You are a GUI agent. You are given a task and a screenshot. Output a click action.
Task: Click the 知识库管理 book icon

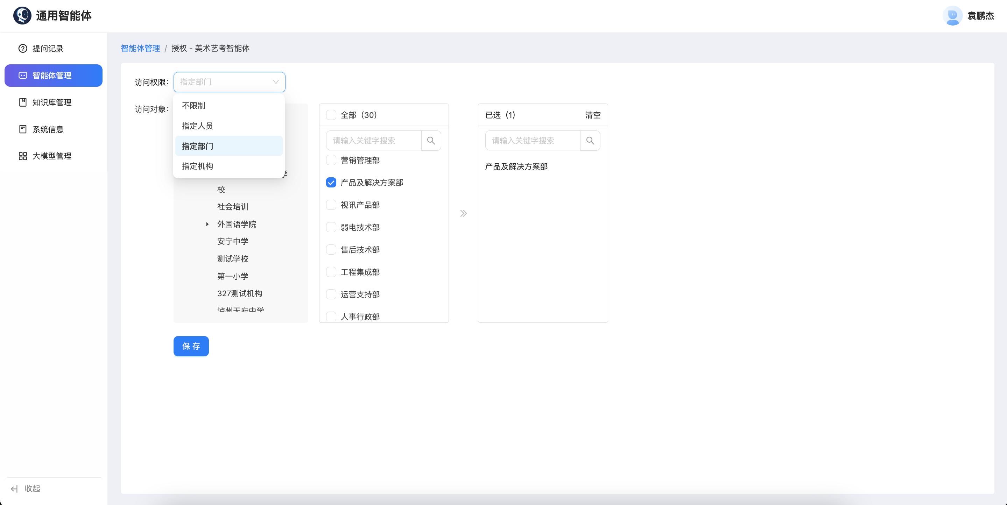coord(23,102)
